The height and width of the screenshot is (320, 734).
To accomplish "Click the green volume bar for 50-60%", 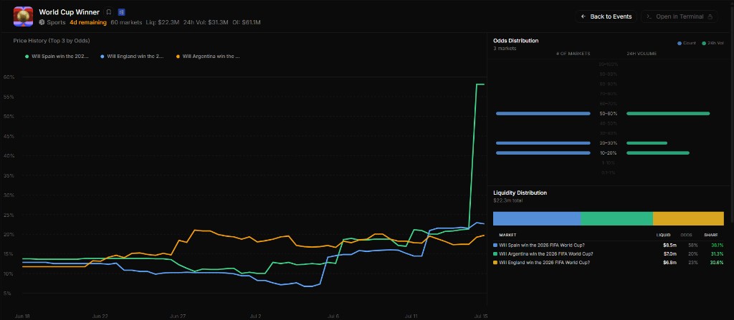I will tap(668, 113).
